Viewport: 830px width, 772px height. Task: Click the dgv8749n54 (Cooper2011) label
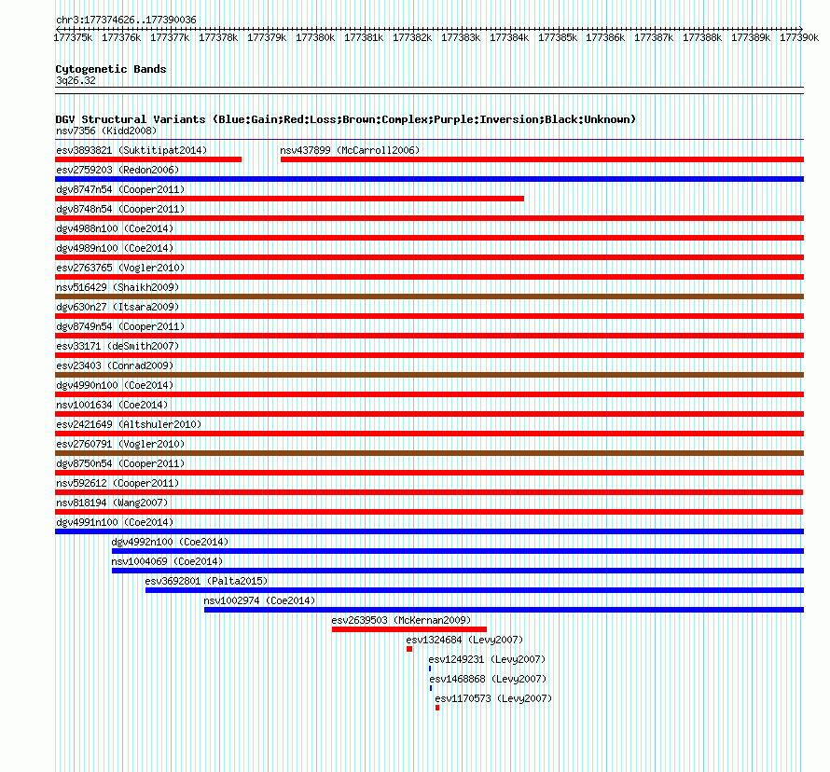[120, 326]
